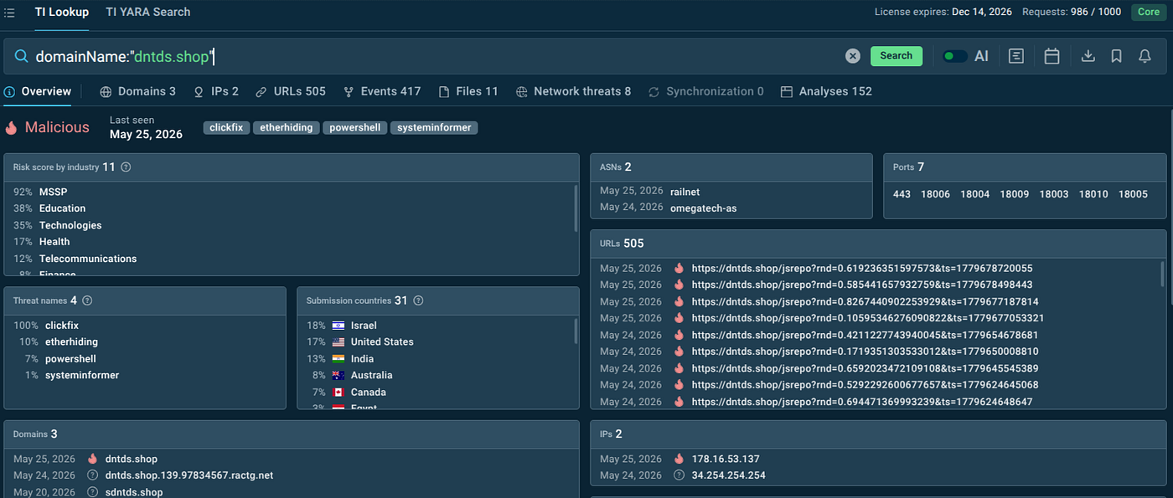Open the hamburger menu icon
1173x498 pixels.
coord(10,13)
